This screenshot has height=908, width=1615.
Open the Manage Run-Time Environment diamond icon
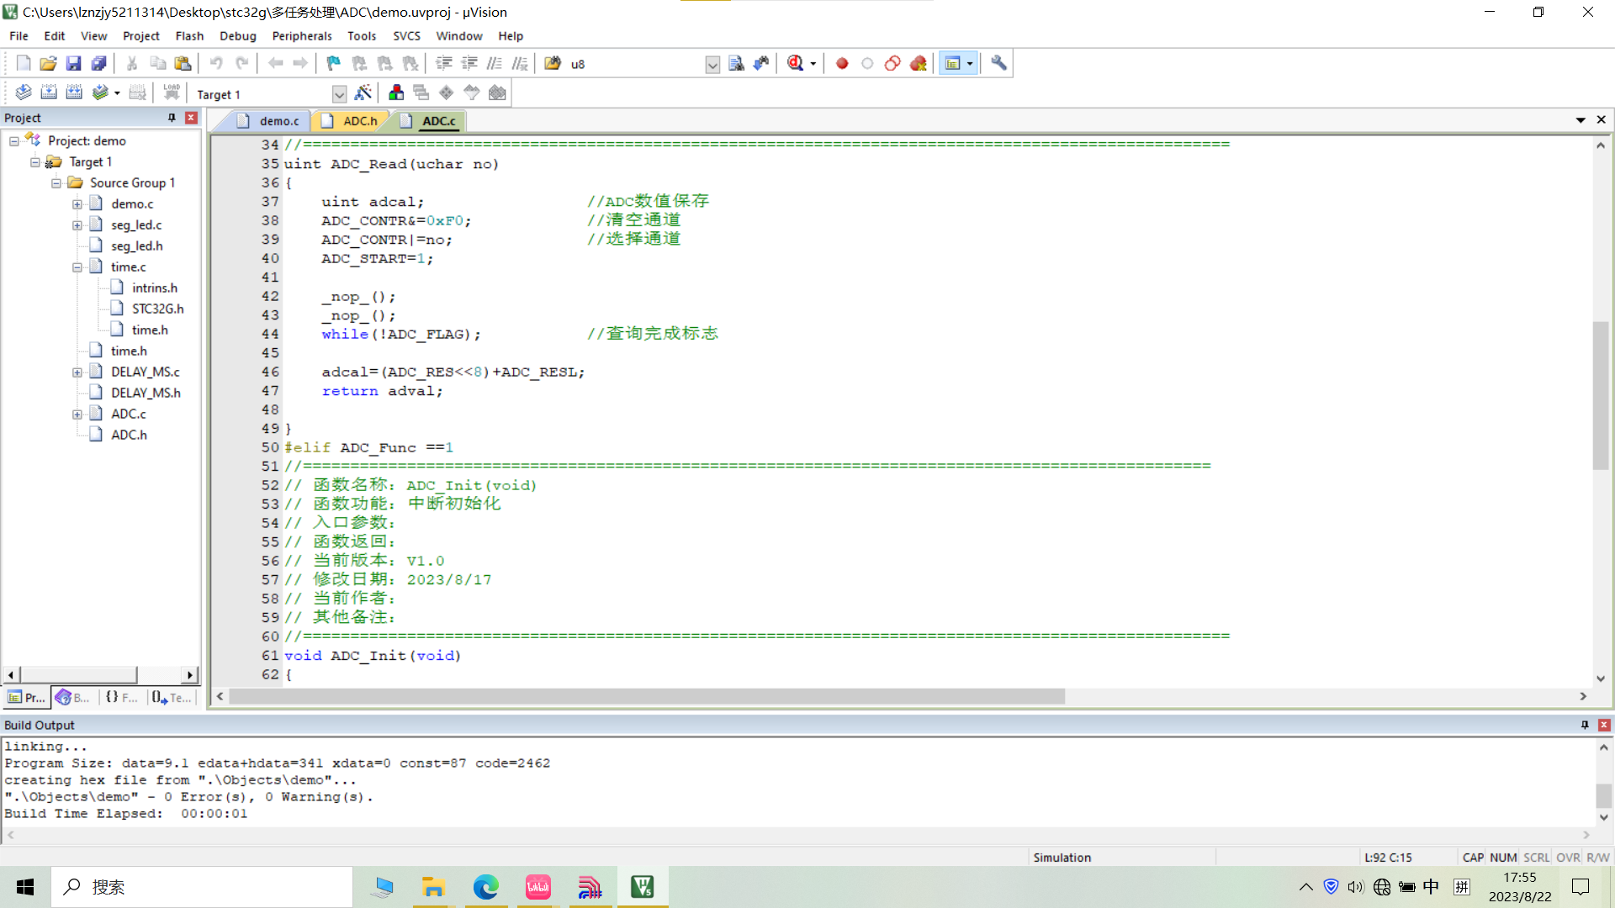447,92
